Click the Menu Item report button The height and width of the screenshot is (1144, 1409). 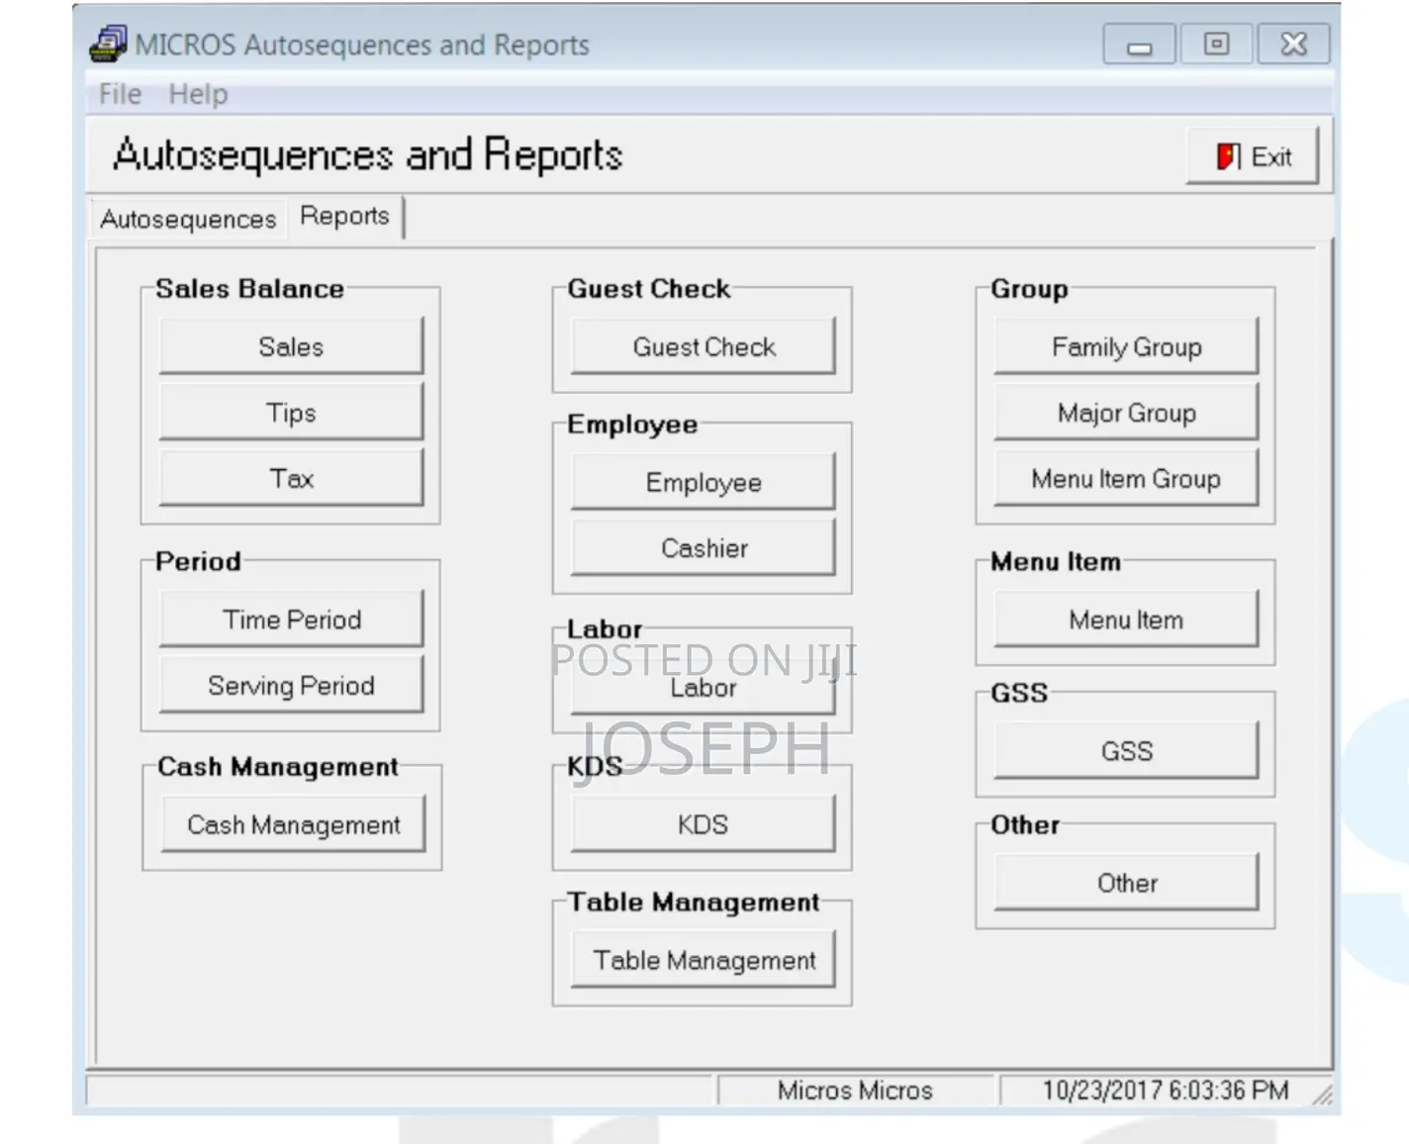coord(1126,620)
